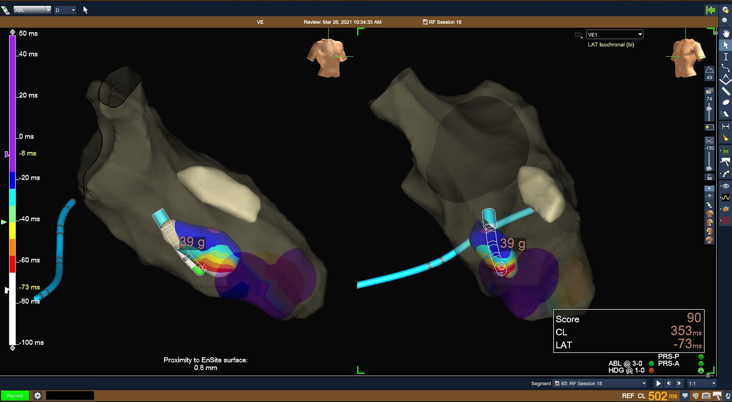
Task: Select the third torso orientation preset
Action: click(x=709, y=232)
